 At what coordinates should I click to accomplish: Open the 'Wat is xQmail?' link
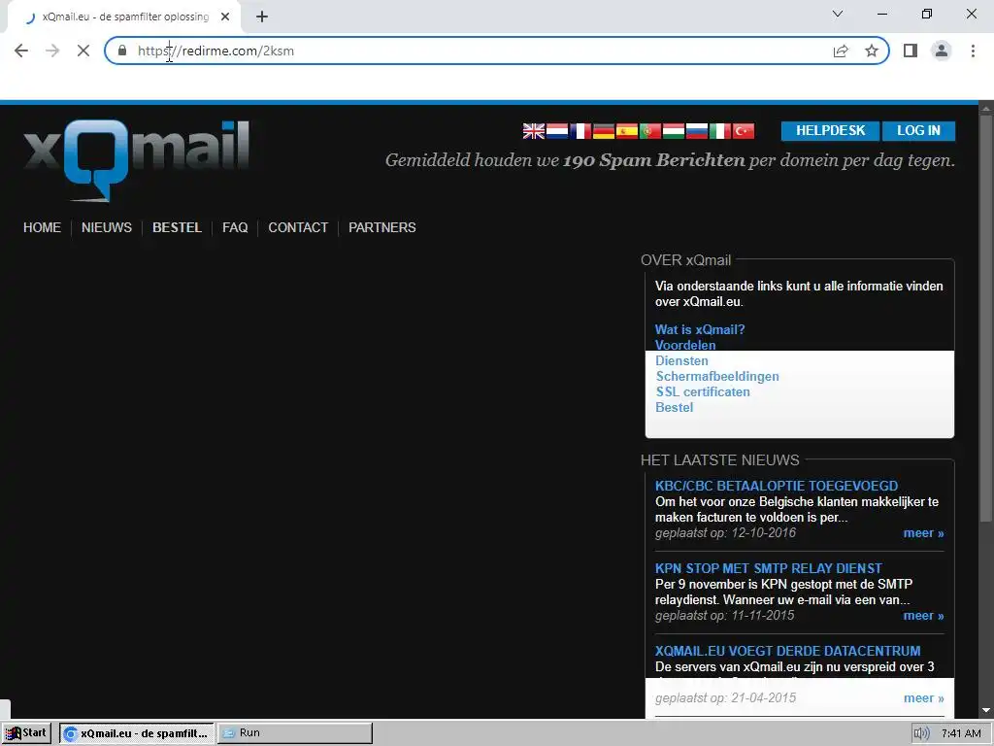click(700, 329)
